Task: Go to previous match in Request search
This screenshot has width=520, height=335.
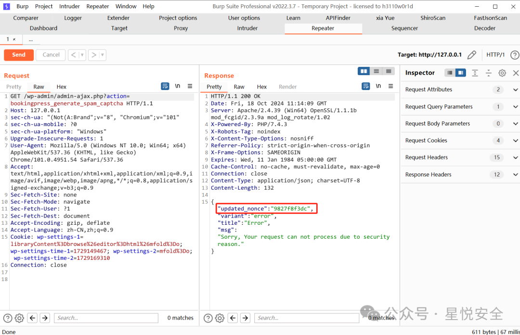Action: [x=32, y=318]
